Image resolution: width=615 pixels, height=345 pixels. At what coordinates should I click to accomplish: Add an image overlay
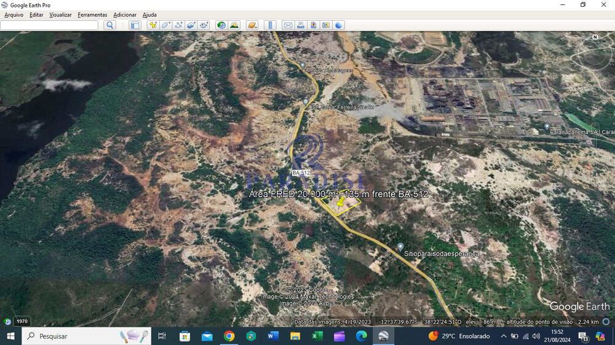pos(191,25)
